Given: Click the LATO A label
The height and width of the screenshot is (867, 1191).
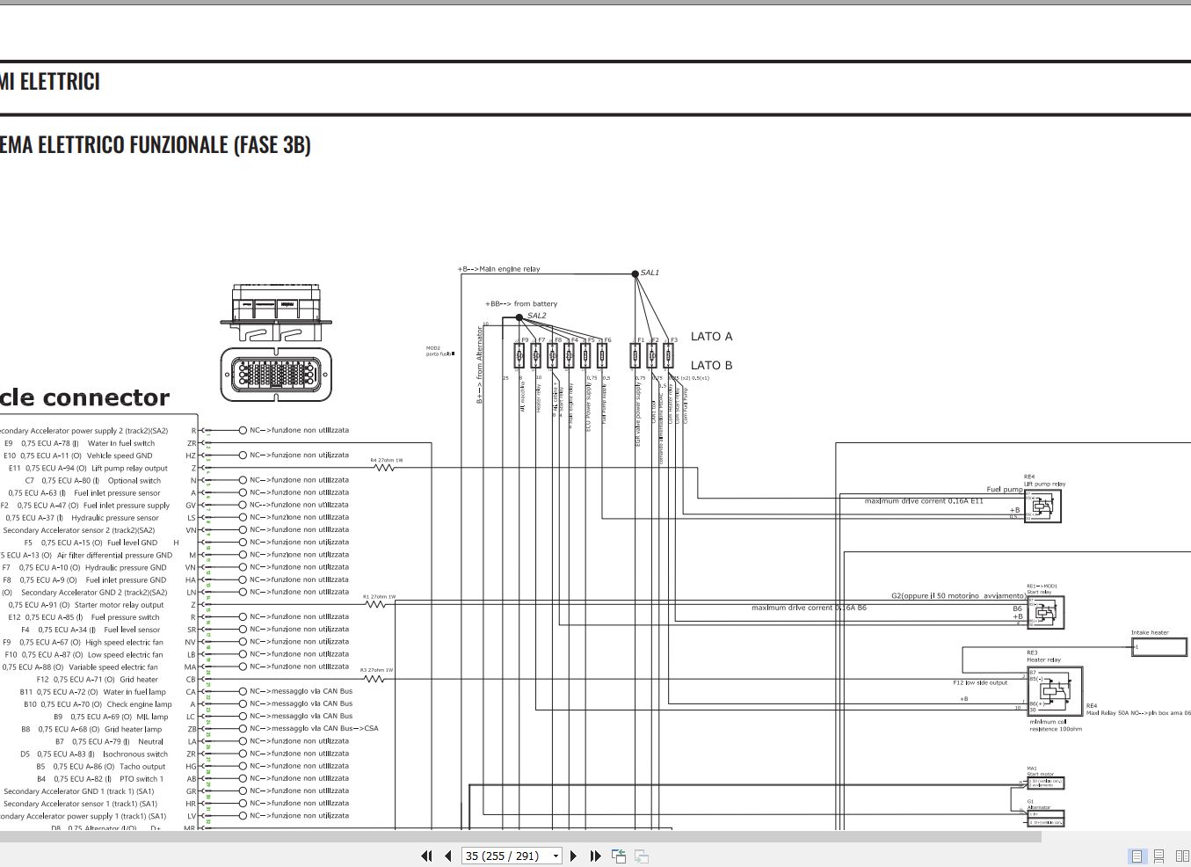Looking at the screenshot, I should point(711,336).
